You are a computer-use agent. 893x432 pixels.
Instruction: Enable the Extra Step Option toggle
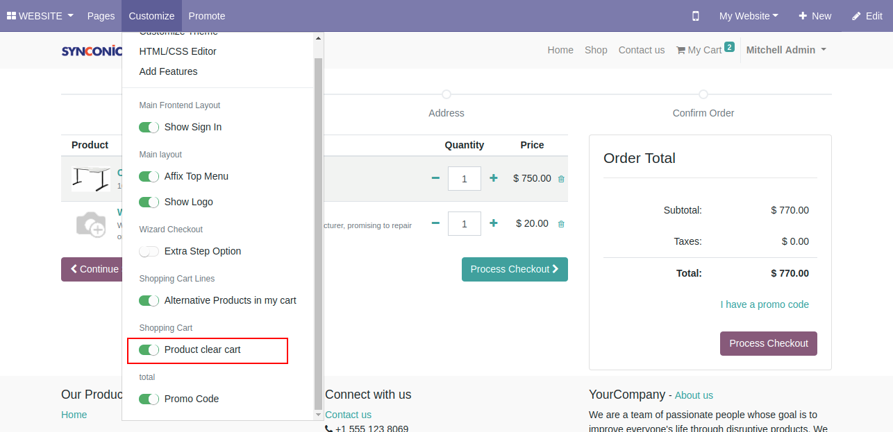(149, 251)
